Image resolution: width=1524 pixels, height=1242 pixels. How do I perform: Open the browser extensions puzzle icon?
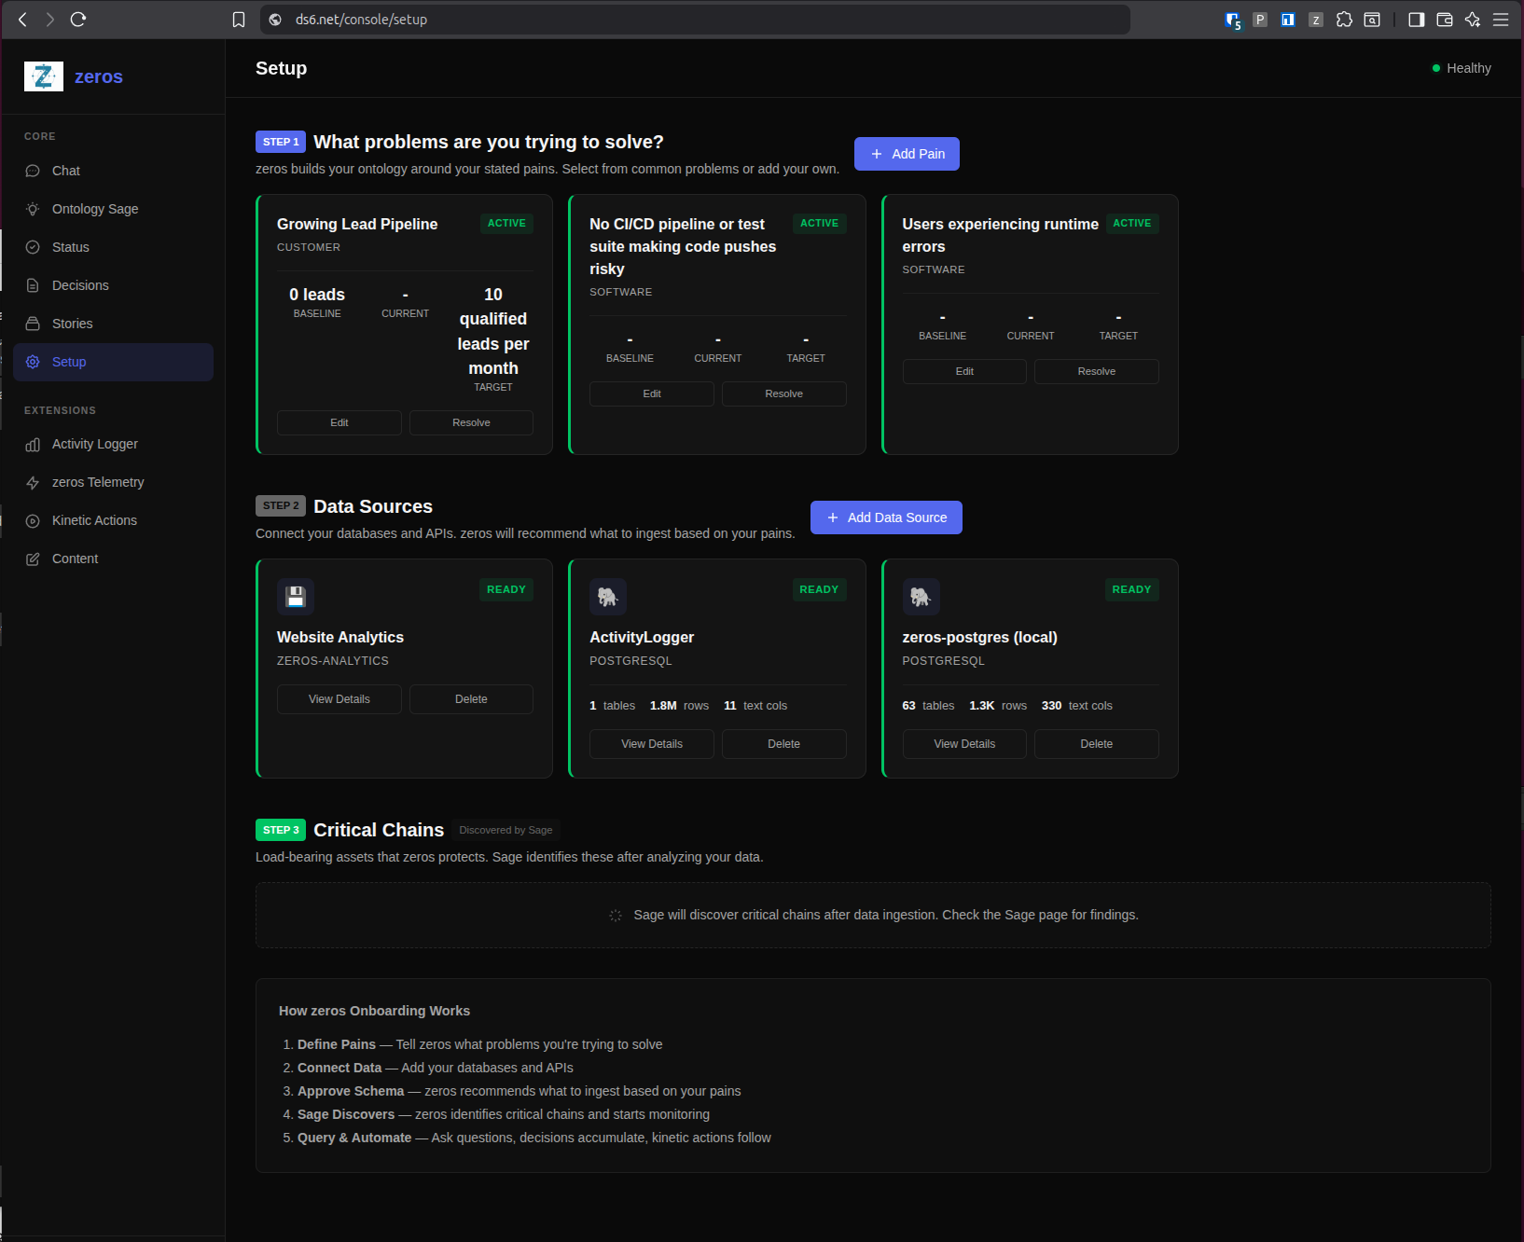pos(1344,19)
